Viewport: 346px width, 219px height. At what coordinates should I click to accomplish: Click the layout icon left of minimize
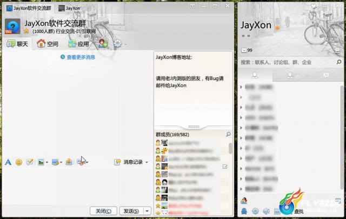tap(192, 6)
